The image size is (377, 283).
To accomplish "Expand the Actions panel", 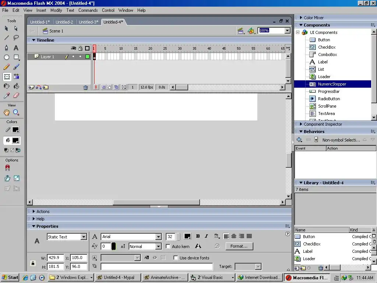I will click(x=34, y=211).
